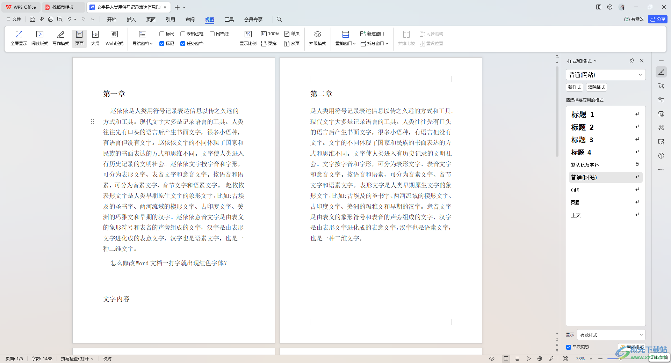Click 校对 in the status bar
This screenshot has height=363, width=671.
point(107,358)
